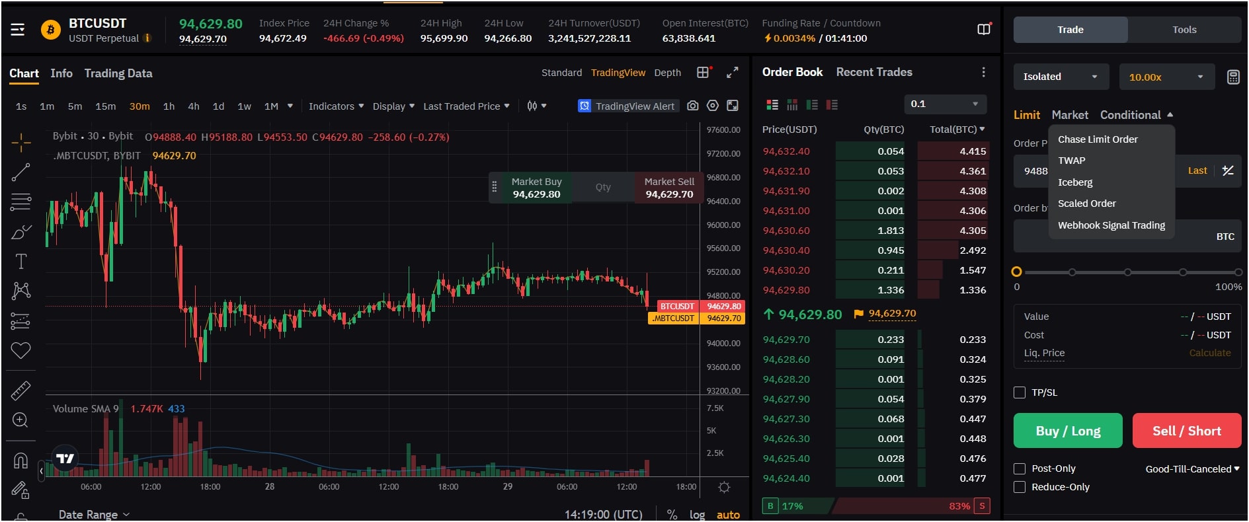The width and height of the screenshot is (1249, 522).
Task: Select the forecasting position tool
Action: pyautogui.click(x=20, y=321)
